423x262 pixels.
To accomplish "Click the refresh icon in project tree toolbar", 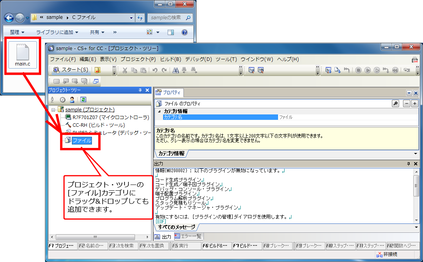I will point(83,99).
